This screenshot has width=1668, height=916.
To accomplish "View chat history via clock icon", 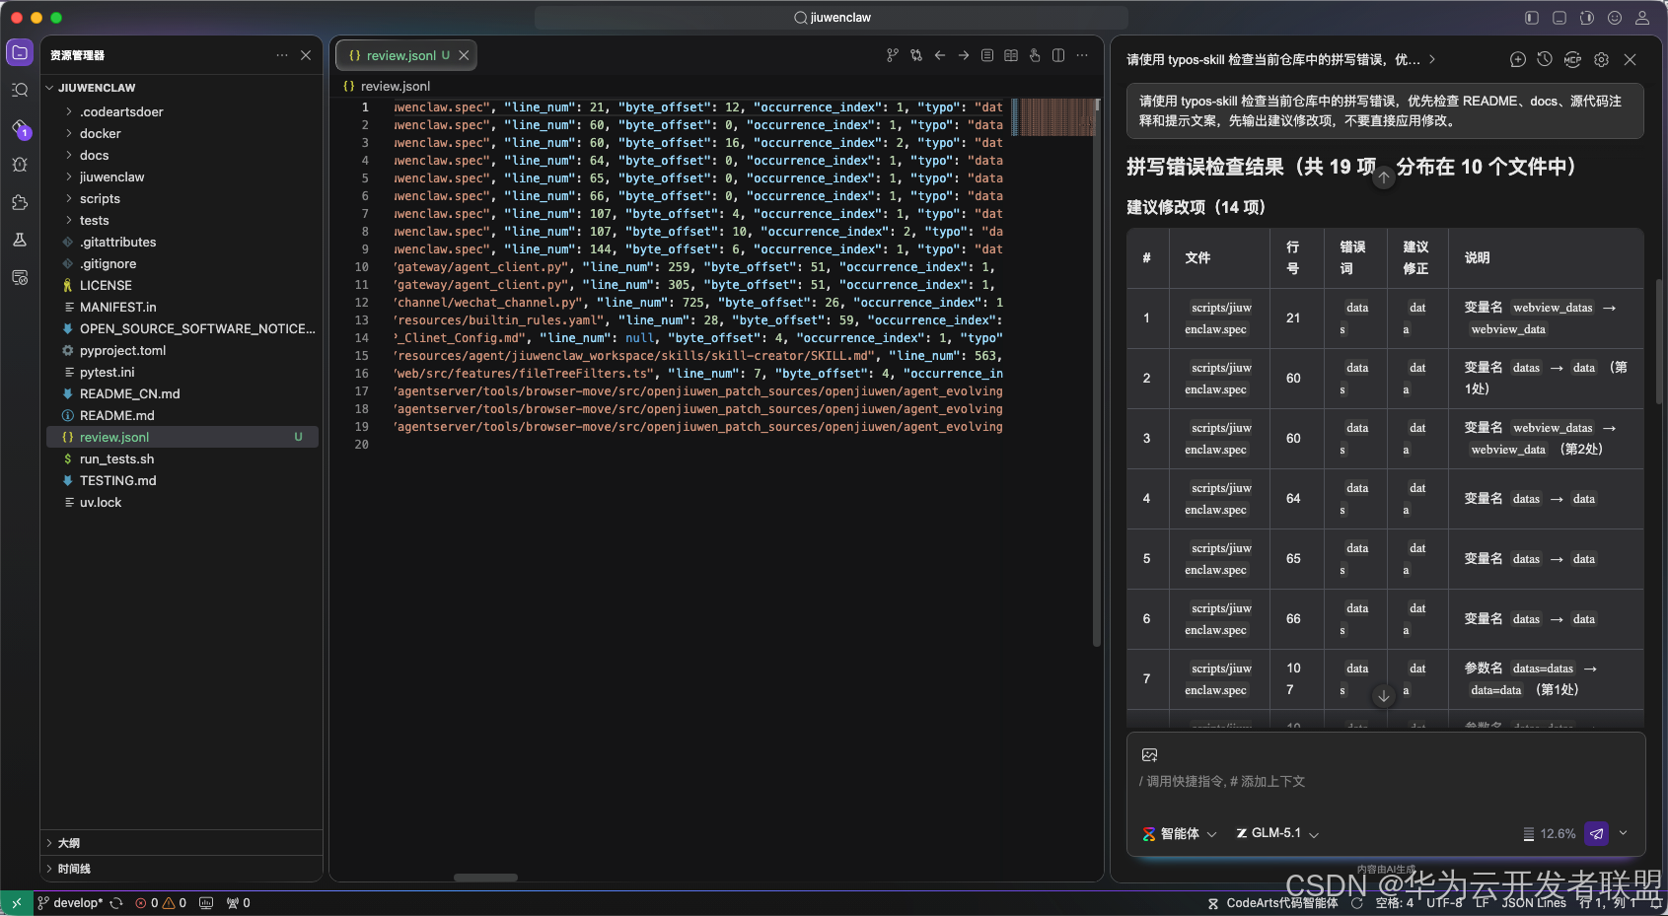I will coord(1545,59).
